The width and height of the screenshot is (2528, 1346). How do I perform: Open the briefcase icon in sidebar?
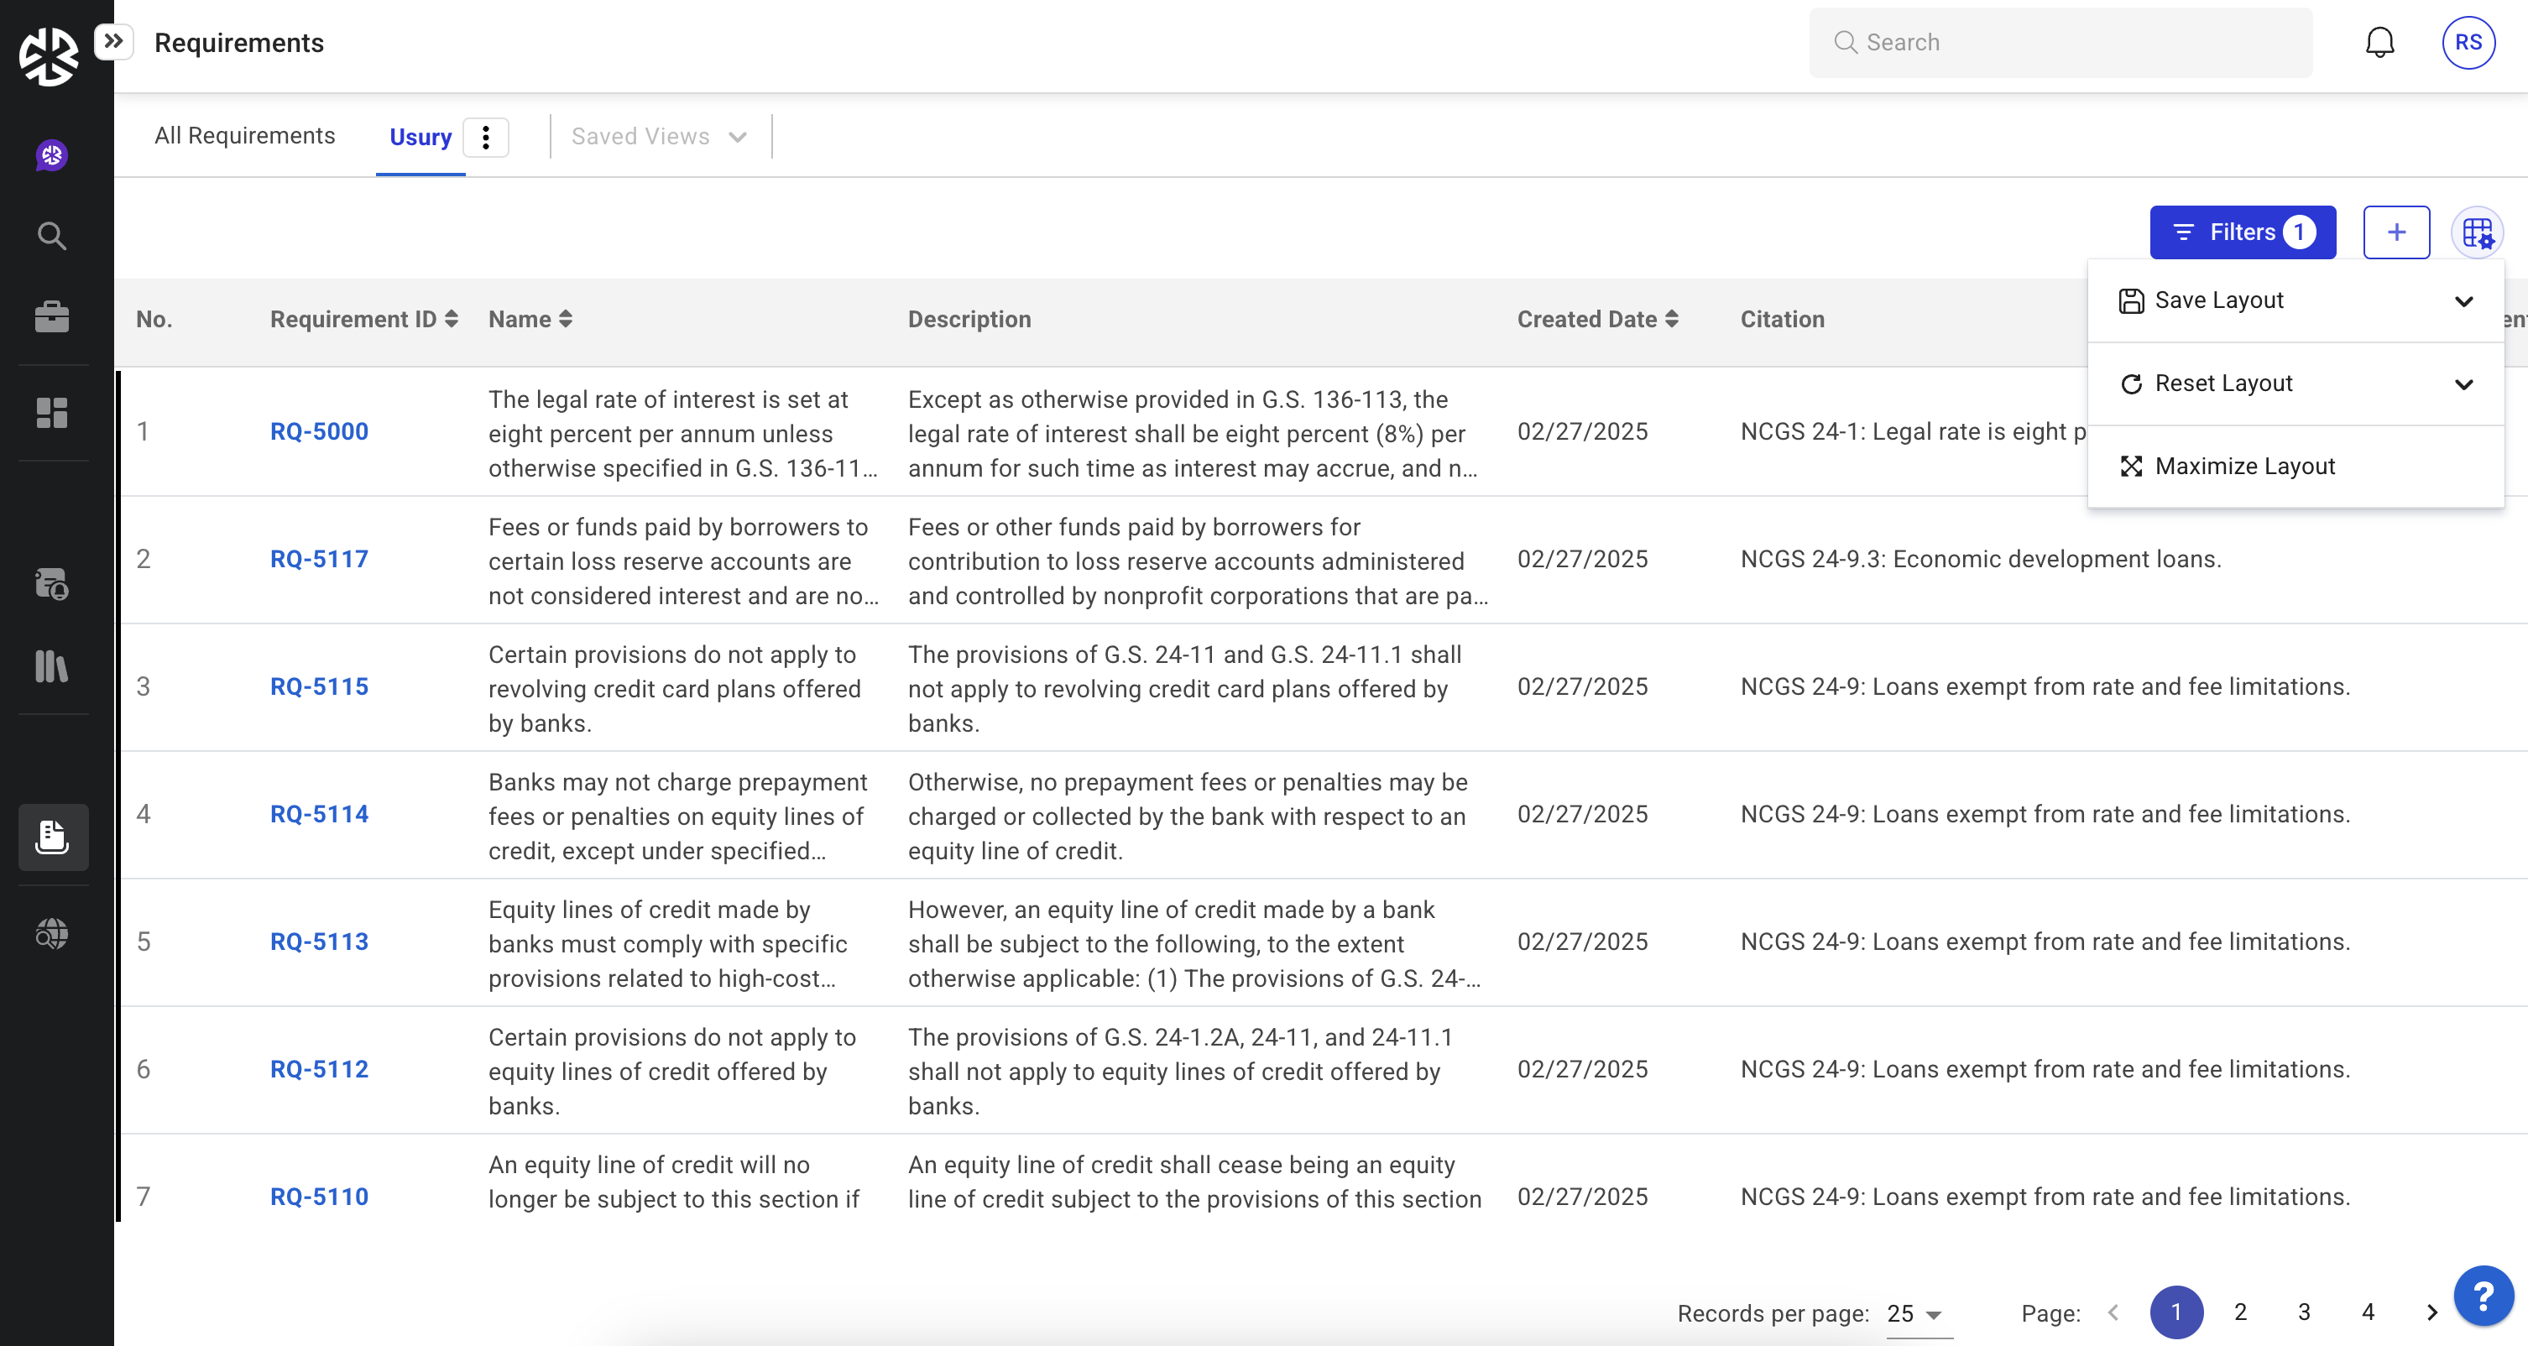(x=52, y=317)
